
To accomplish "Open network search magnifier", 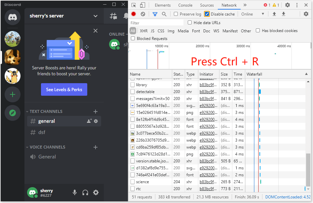I will tap(164, 14).
